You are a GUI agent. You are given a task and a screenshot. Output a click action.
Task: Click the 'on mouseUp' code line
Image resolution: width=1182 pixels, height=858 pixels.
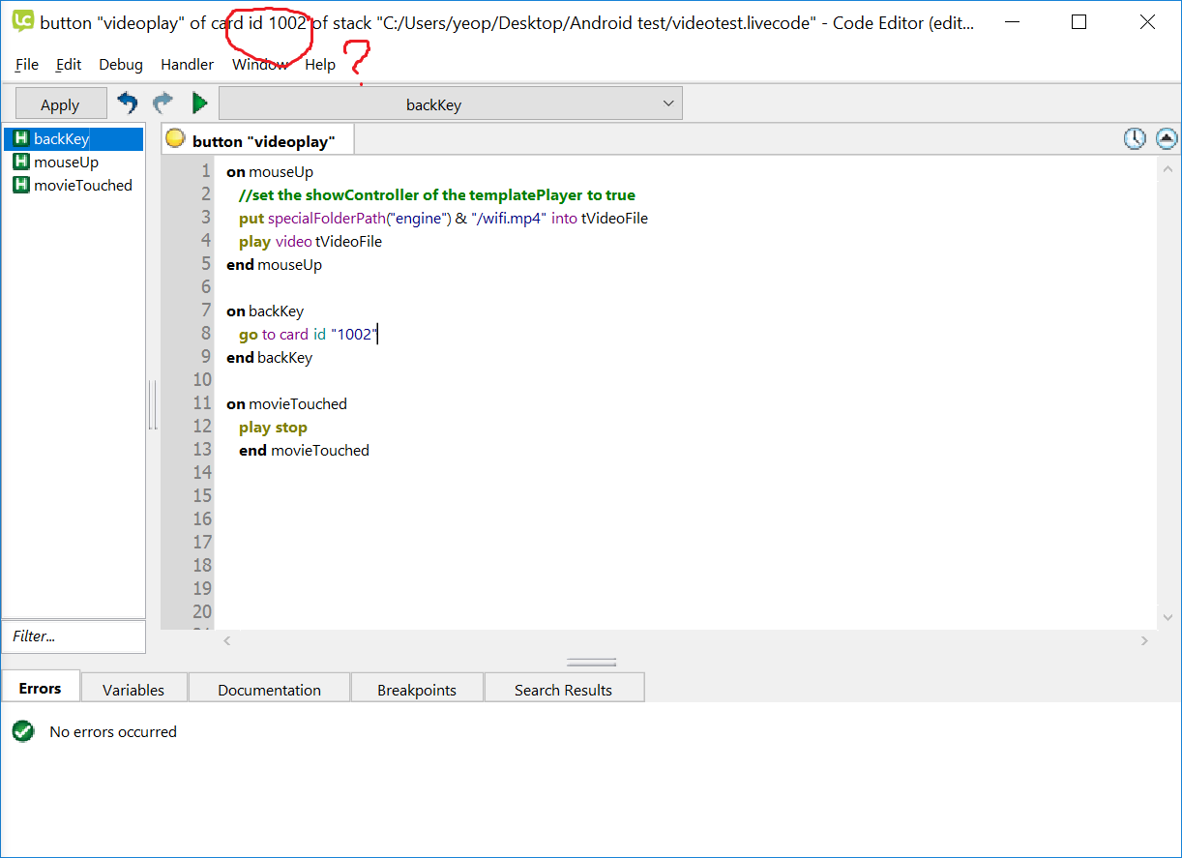coord(270,172)
